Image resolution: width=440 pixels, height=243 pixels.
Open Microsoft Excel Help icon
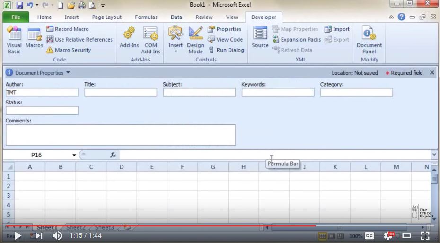[402, 17]
